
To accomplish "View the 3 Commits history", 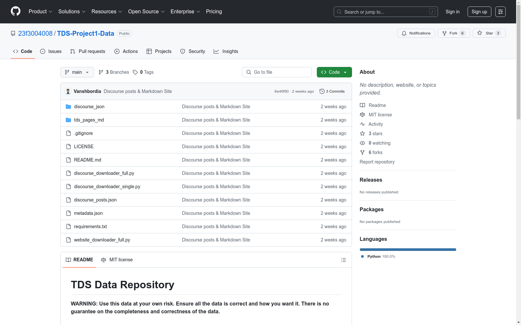I will coord(332,91).
